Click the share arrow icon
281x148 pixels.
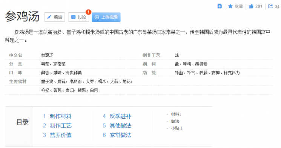point(270,6)
